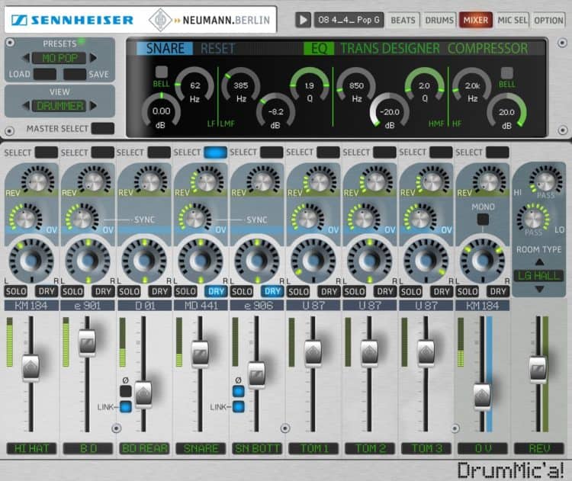The width and height of the screenshot is (572, 481).
Task: Open the e 901 mic selector
Action: pyautogui.click(x=88, y=306)
